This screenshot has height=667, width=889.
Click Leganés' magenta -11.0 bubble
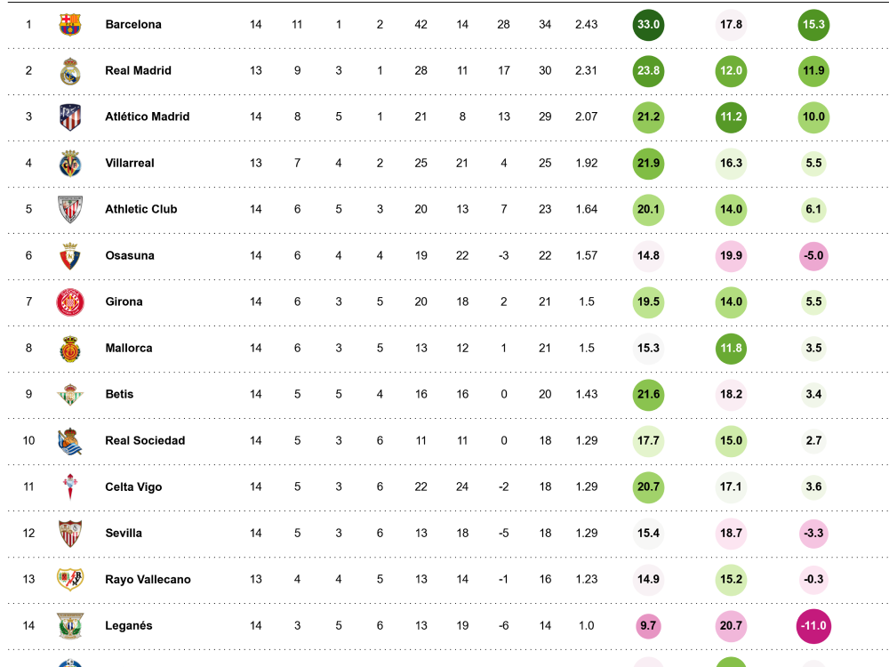coord(813,626)
